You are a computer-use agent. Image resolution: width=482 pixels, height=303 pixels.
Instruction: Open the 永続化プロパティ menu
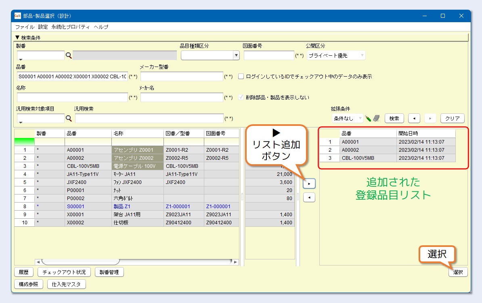[71, 27]
